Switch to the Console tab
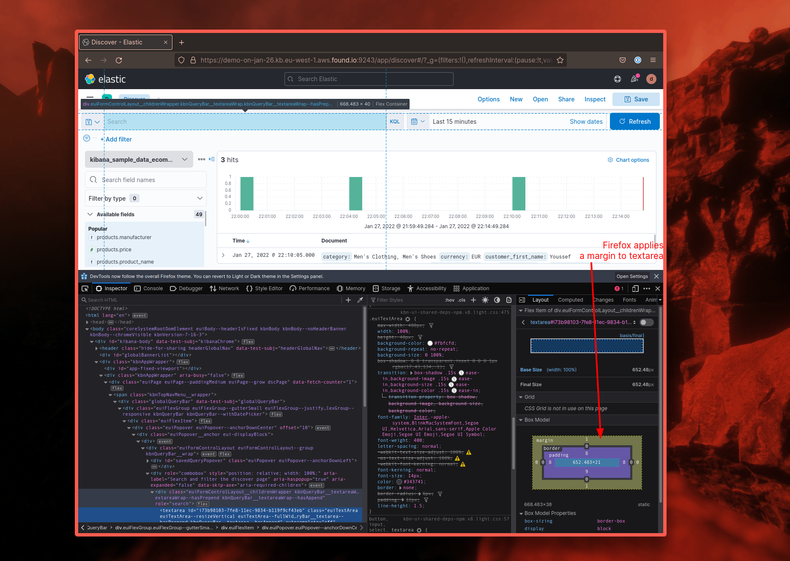The width and height of the screenshot is (790, 561). click(x=148, y=289)
